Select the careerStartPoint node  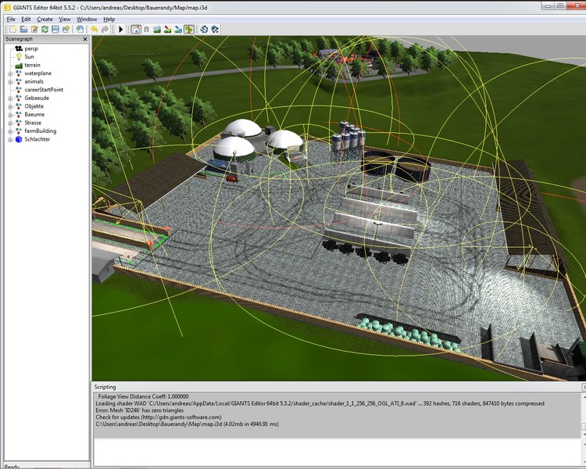44,90
